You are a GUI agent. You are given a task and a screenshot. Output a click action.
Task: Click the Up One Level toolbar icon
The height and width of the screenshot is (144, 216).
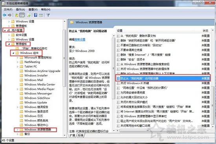click(x=16, y=15)
